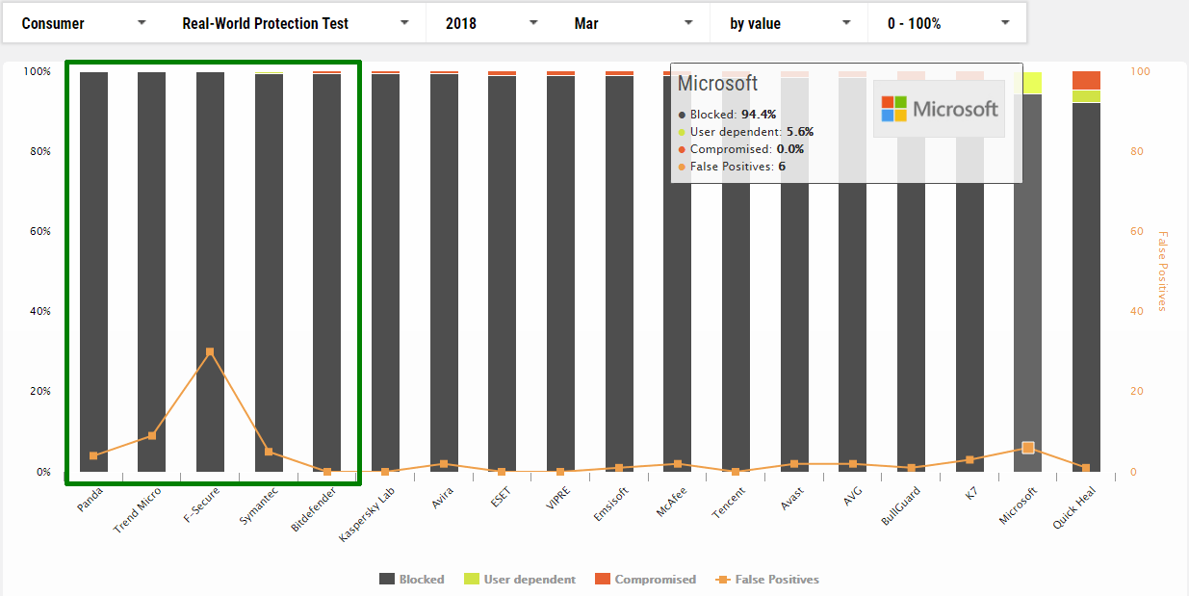Select the Avast blocked bar

(794, 274)
